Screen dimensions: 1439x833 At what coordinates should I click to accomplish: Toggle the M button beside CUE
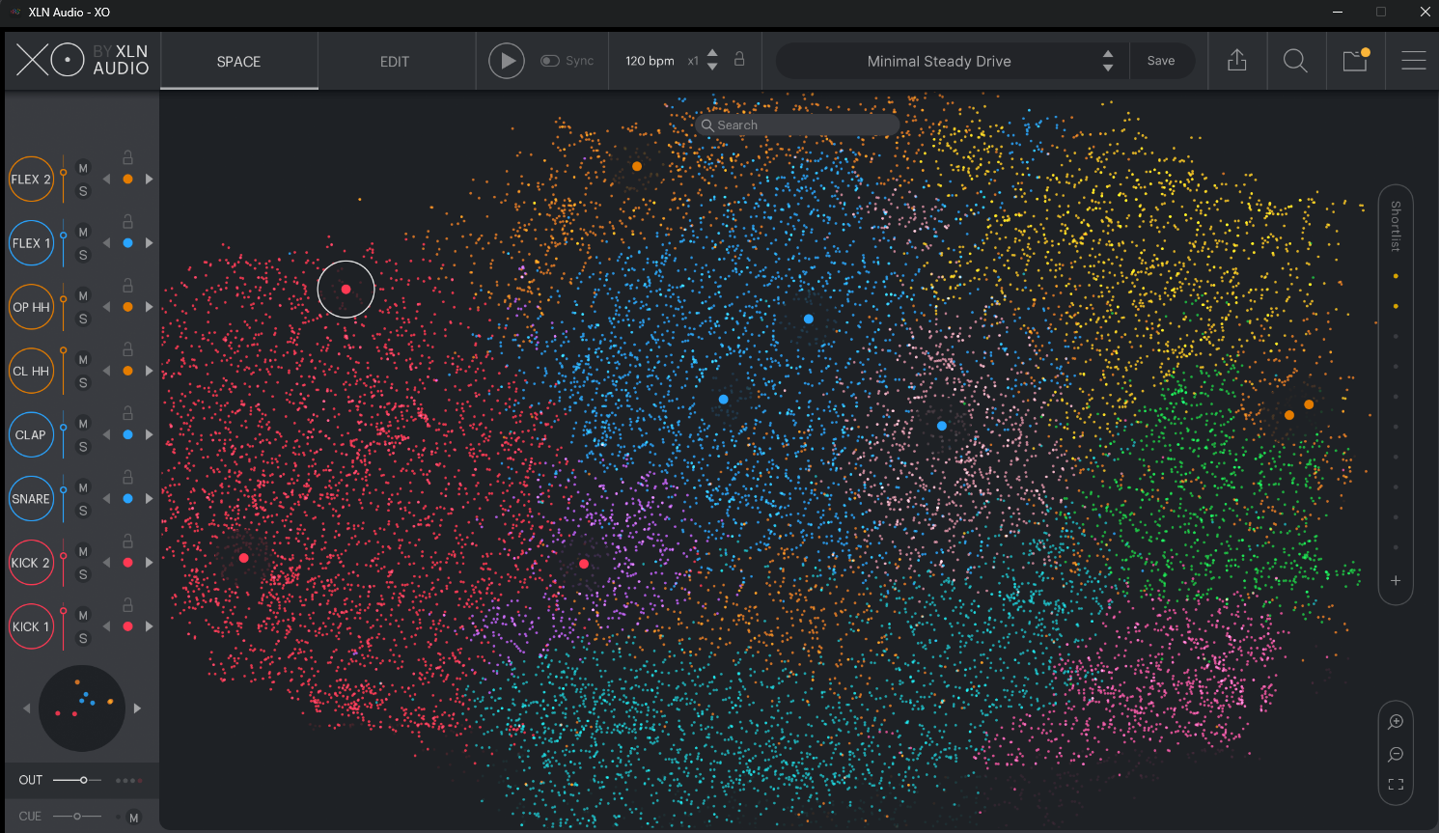tap(133, 818)
